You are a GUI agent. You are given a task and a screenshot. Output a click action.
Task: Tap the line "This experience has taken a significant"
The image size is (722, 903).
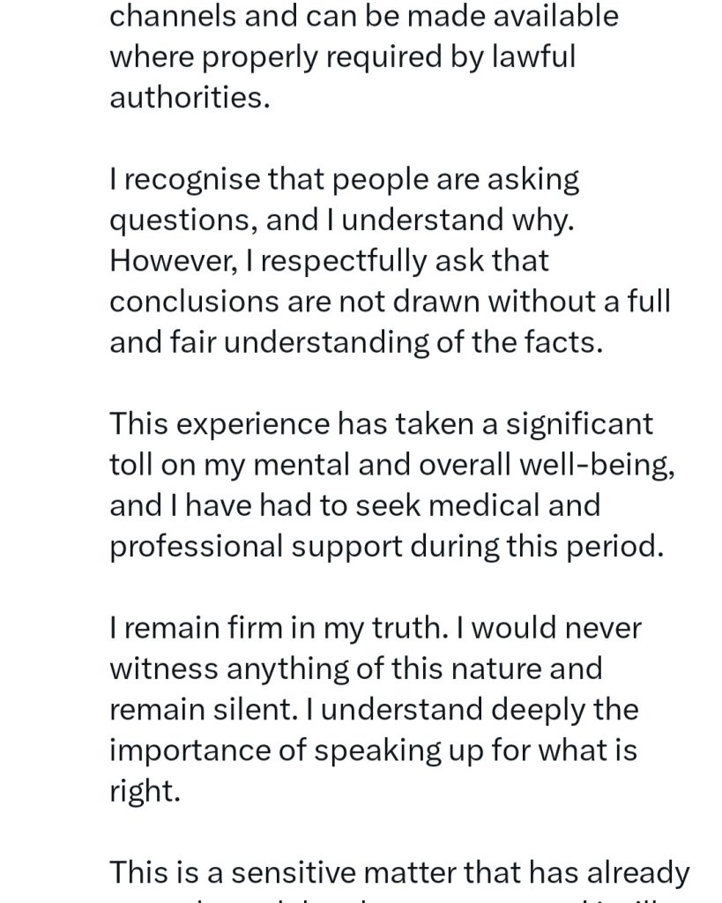point(381,423)
